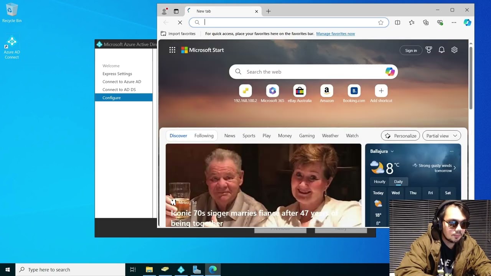Open page settings gear icon
The height and width of the screenshot is (276, 491).
coord(454,50)
